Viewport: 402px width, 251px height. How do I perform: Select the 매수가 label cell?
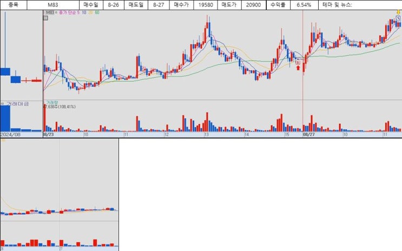click(x=181, y=5)
